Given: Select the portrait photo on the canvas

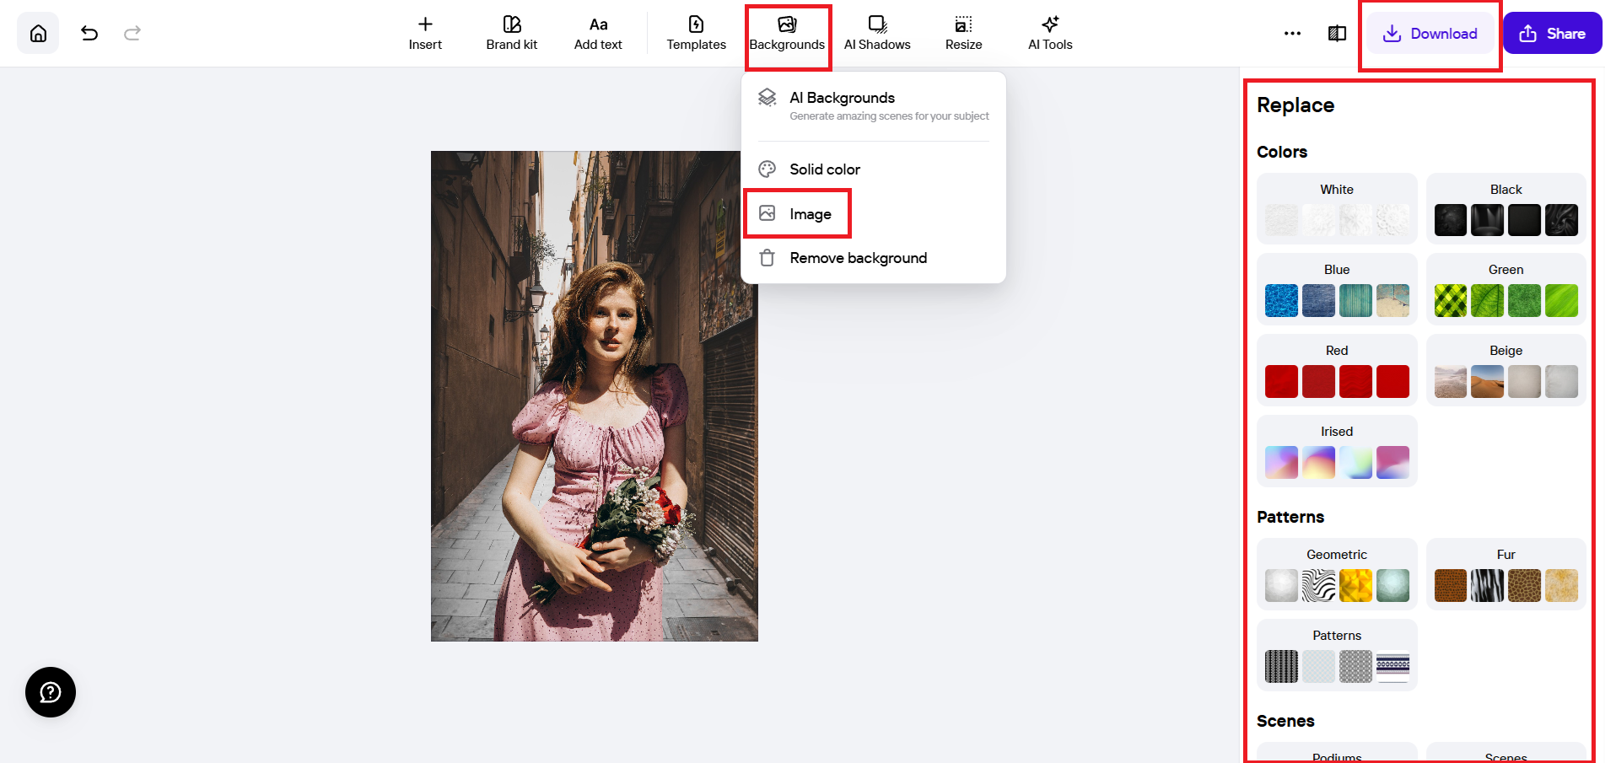Looking at the screenshot, I should coord(595,396).
